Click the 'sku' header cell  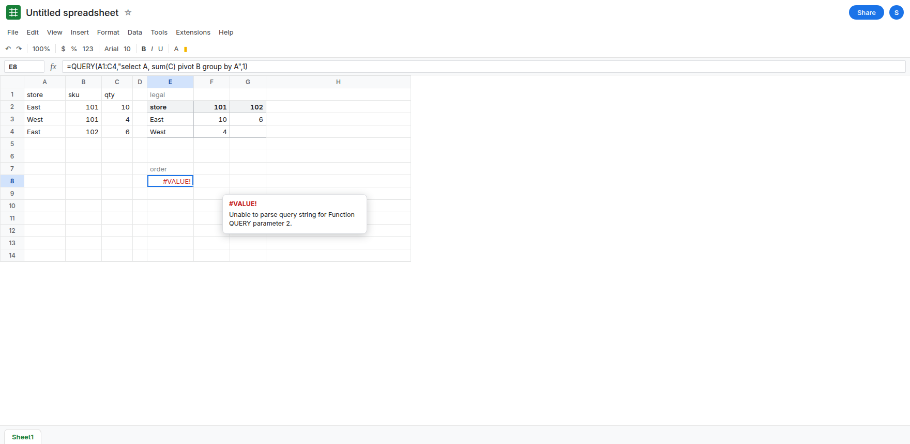coord(83,94)
